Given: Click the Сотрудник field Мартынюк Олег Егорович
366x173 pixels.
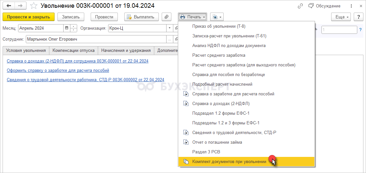Looking at the screenshot, I should click(96, 39).
